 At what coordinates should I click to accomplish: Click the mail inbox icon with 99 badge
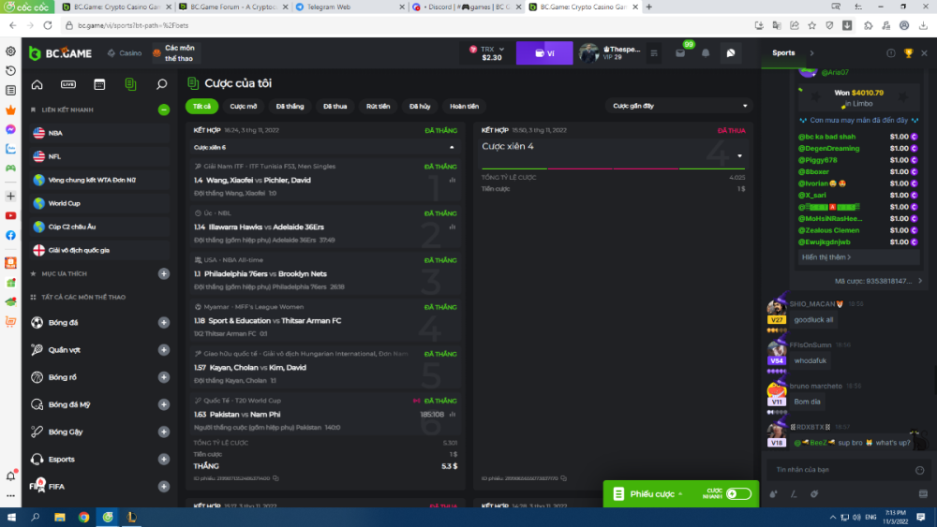(680, 53)
